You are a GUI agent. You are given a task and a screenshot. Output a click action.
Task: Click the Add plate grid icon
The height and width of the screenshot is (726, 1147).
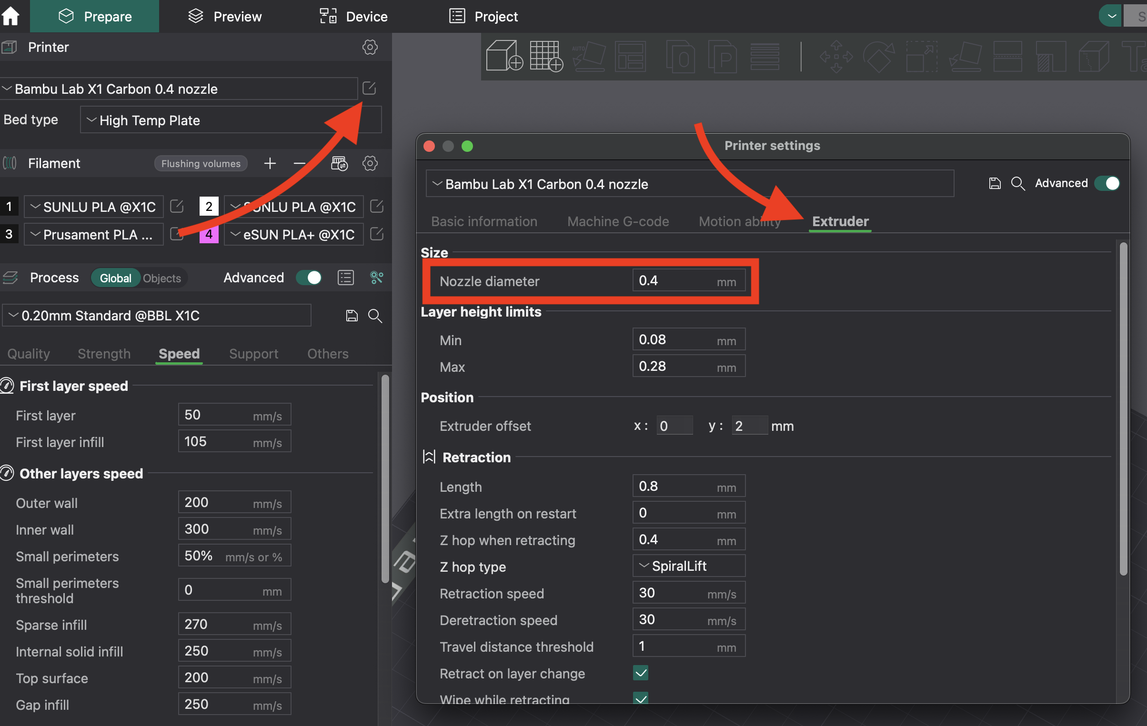coord(546,56)
